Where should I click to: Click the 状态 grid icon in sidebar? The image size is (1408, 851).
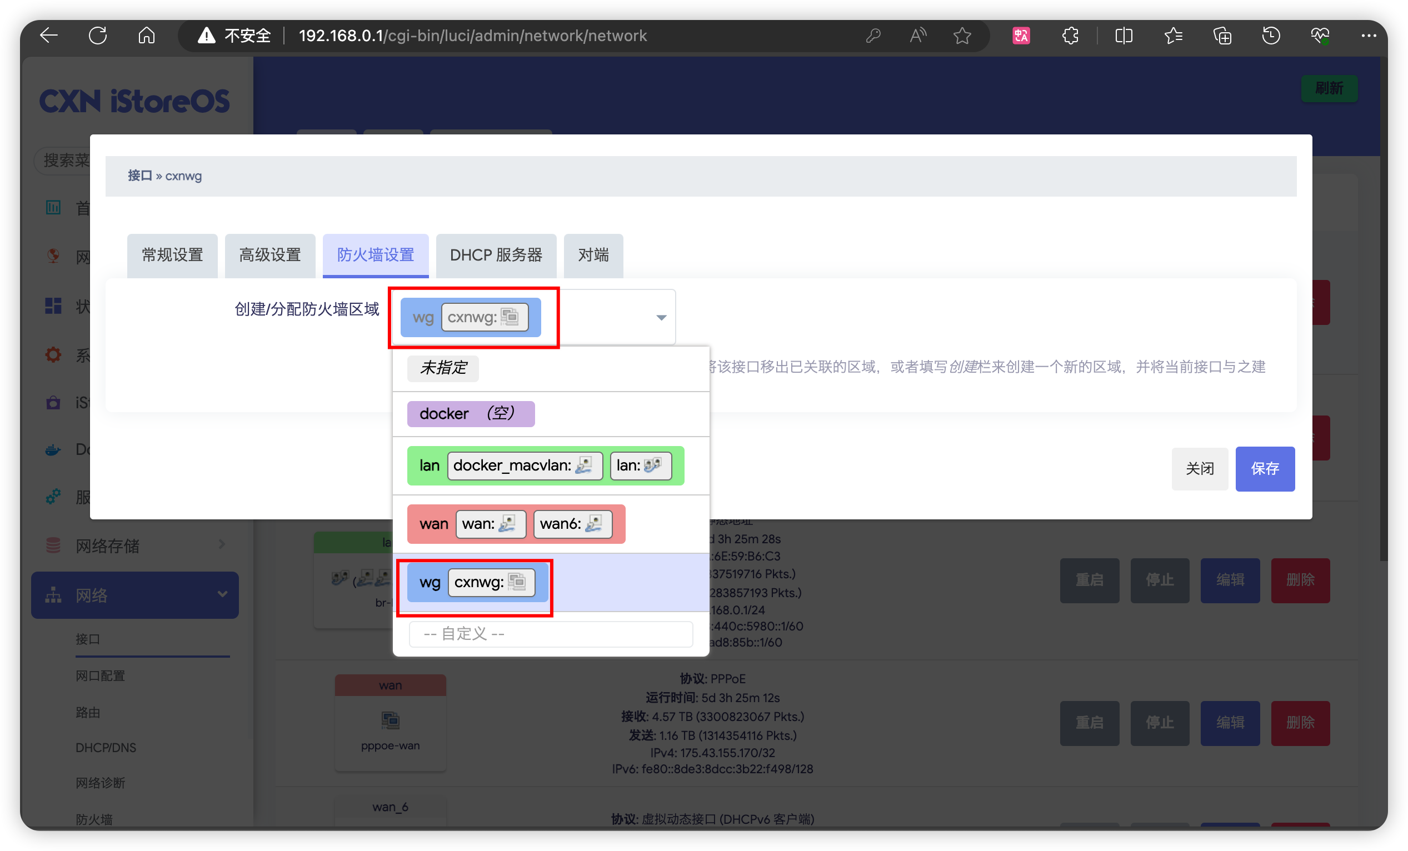[x=53, y=306]
